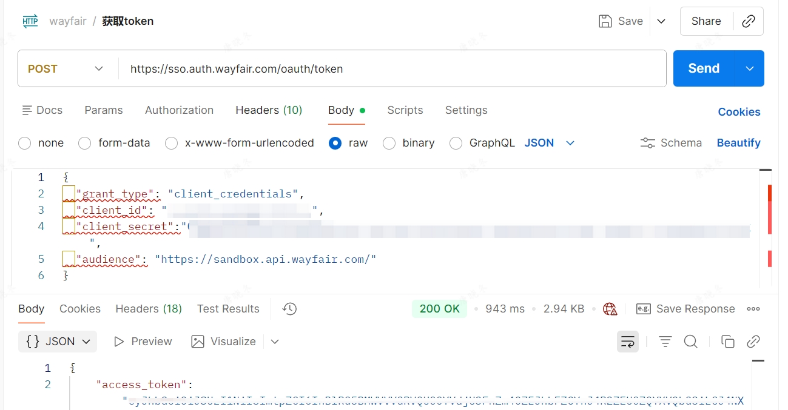
Task: Open the POST method dropdown
Action: pyautogui.click(x=67, y=69)
